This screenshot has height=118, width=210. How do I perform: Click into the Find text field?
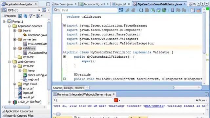click(89, 10)
